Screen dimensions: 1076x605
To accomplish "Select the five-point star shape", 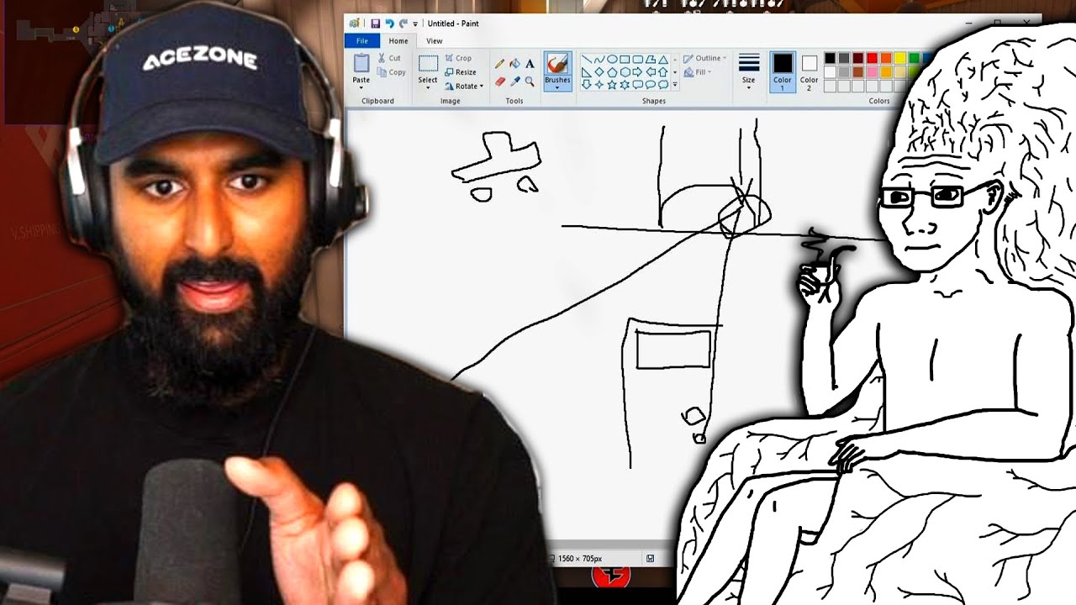I will pos(612,85).
